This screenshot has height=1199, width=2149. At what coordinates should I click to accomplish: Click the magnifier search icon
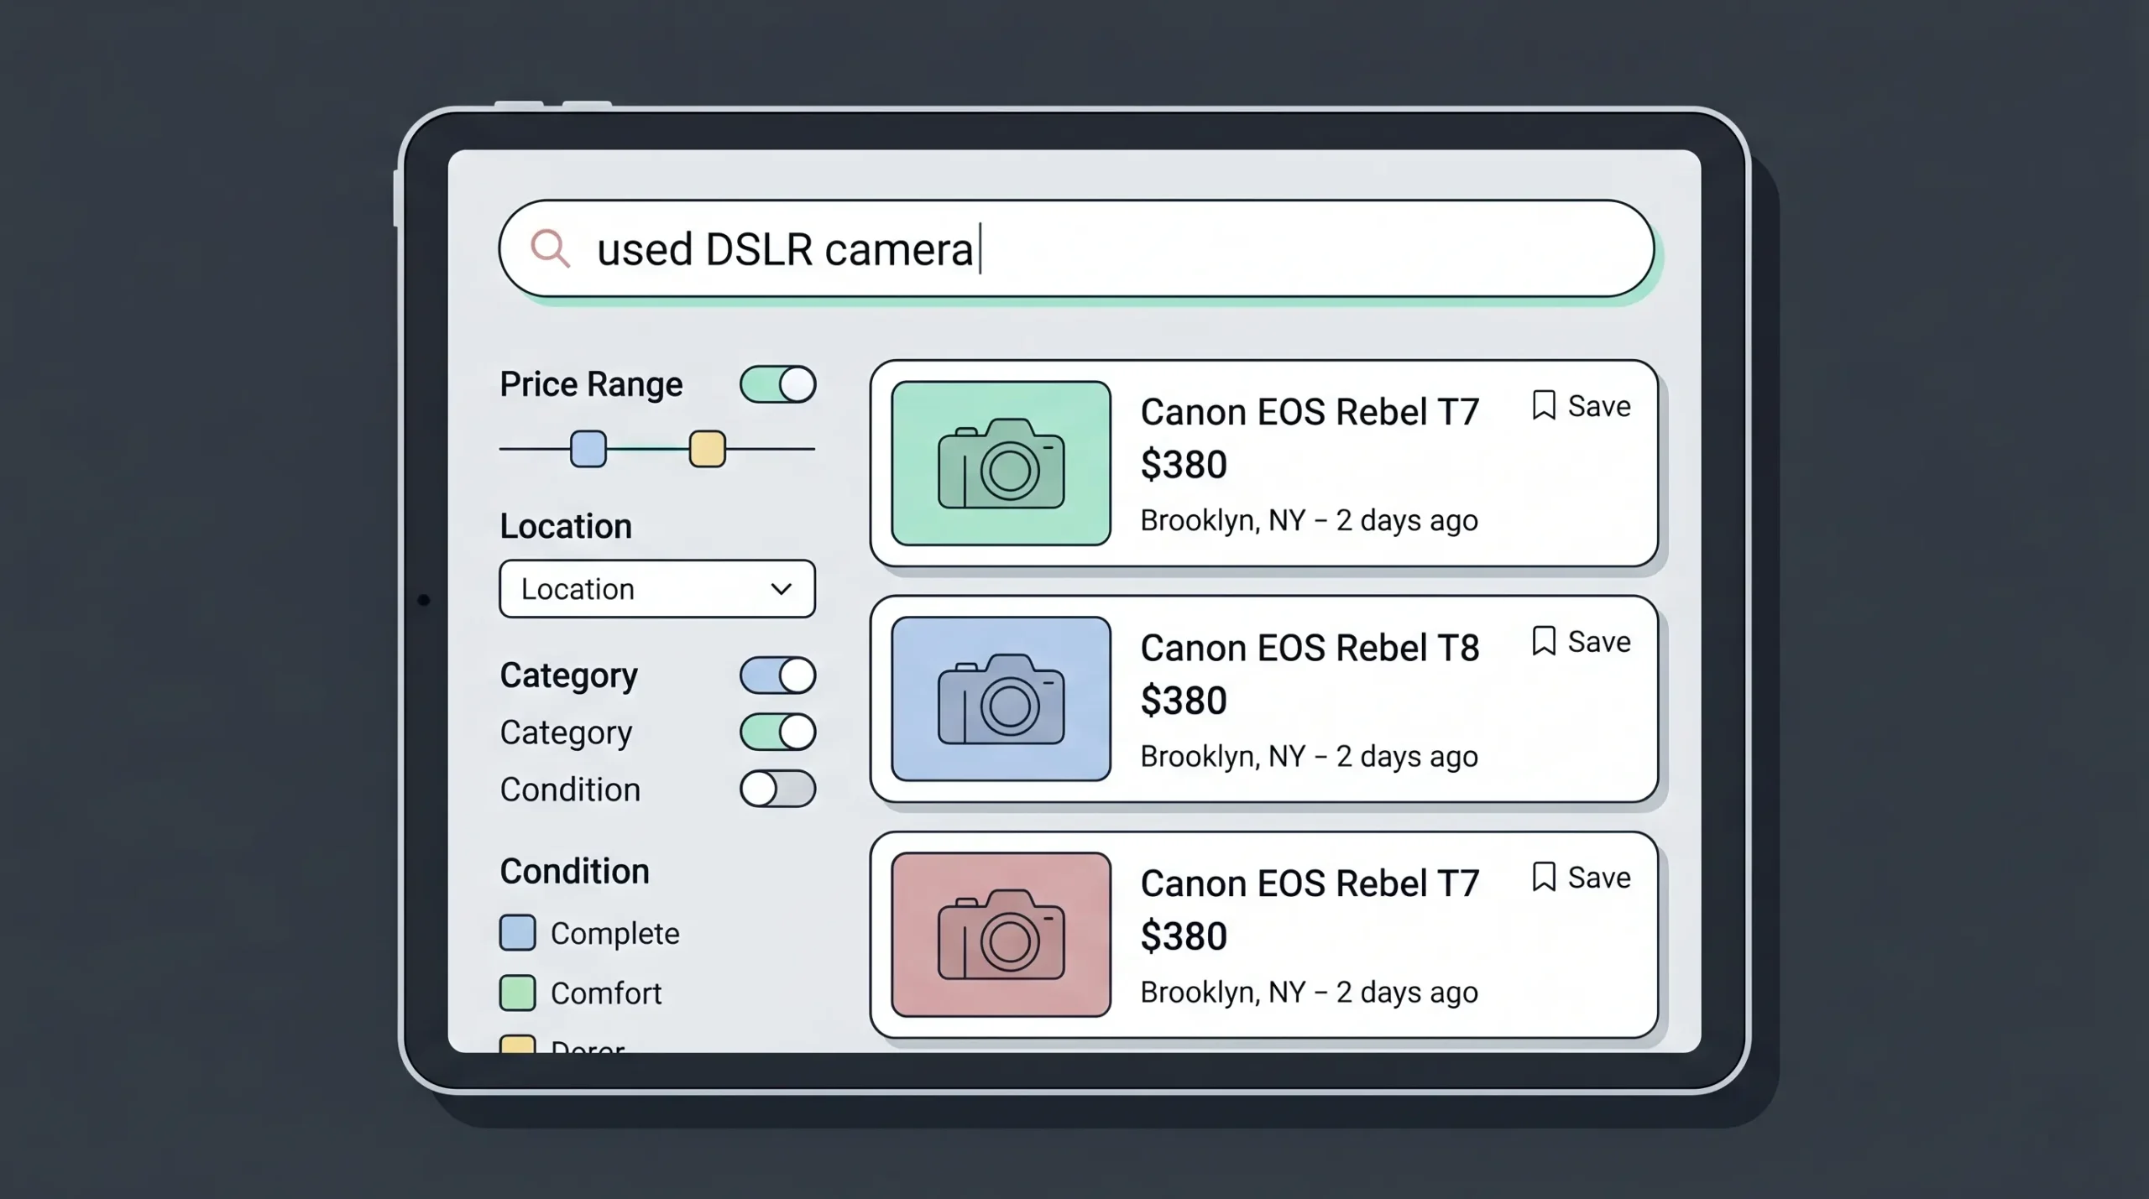pos(551,248)
